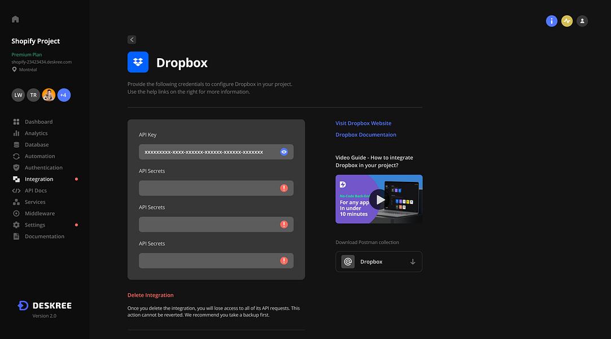This screenshot has height=339, width=611.
Task: Select Database in the sidebar
Action: point(37,145)
